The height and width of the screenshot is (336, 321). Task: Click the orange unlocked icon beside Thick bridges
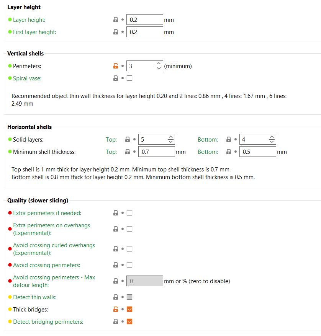pyautogui.click(x=116, y=309)
